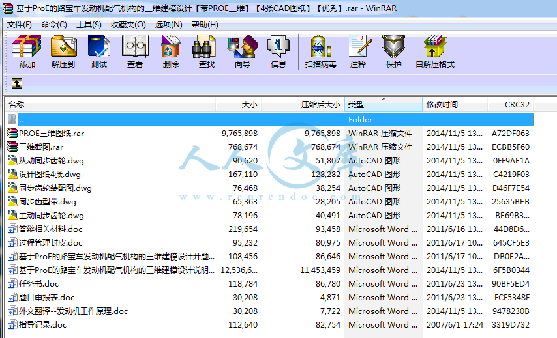Image resolution: width=557 pixels, height=338 pixels.
Task: Sort by the 压缩后大小 column header
Action: [303, 105]
